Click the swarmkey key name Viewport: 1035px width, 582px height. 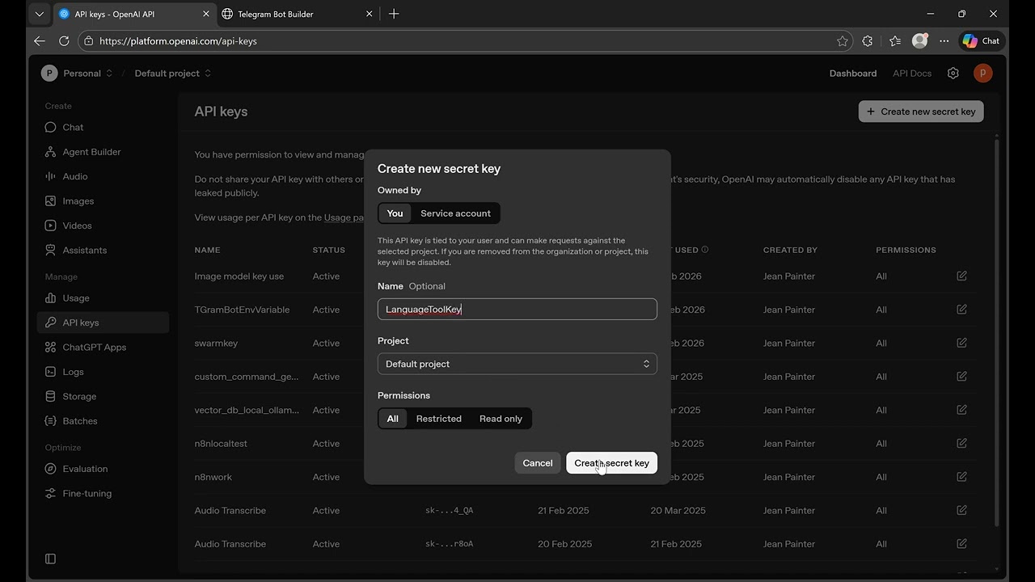[x=216, y=343]
